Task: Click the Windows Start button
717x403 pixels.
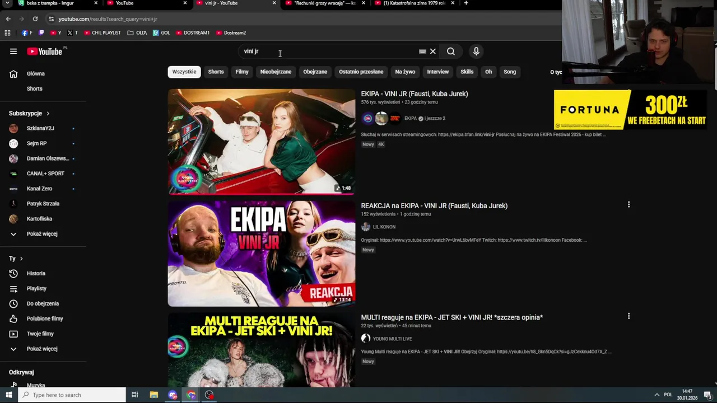Action: (8, 395)
